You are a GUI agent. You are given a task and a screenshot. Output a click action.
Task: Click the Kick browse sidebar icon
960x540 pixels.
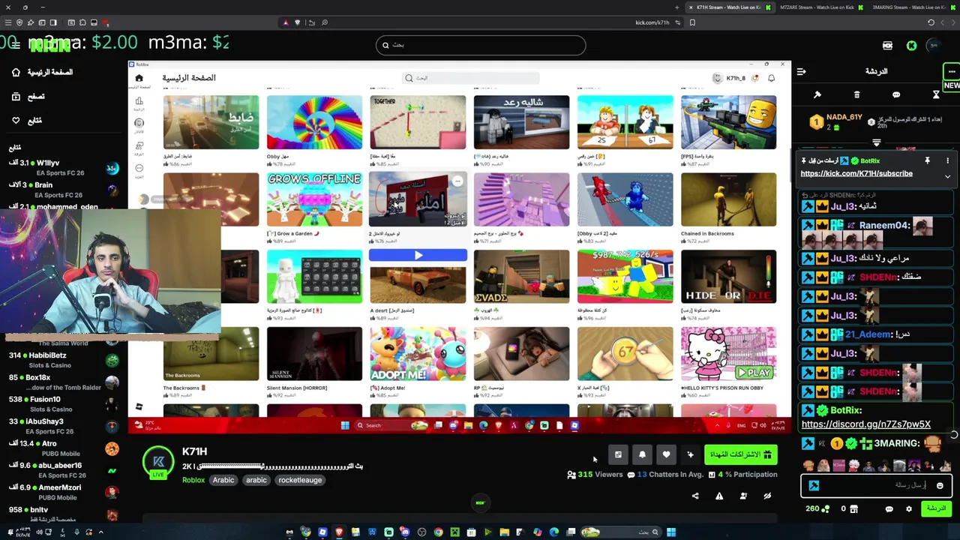pos(16,97)
